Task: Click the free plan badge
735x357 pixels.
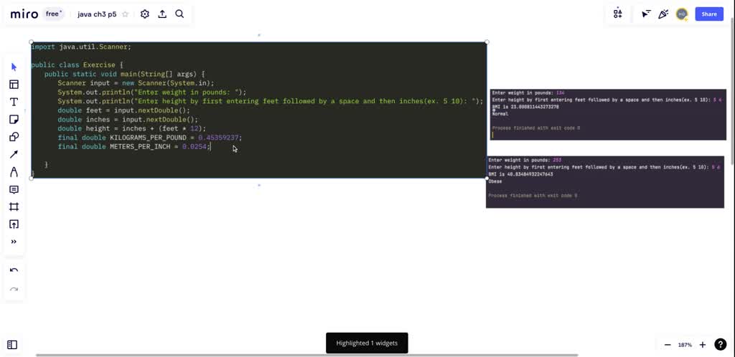Action: point(54,14)
